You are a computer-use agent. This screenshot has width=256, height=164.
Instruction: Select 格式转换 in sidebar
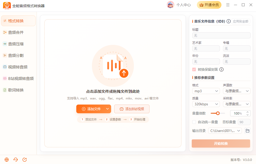[x=18, y=21]
